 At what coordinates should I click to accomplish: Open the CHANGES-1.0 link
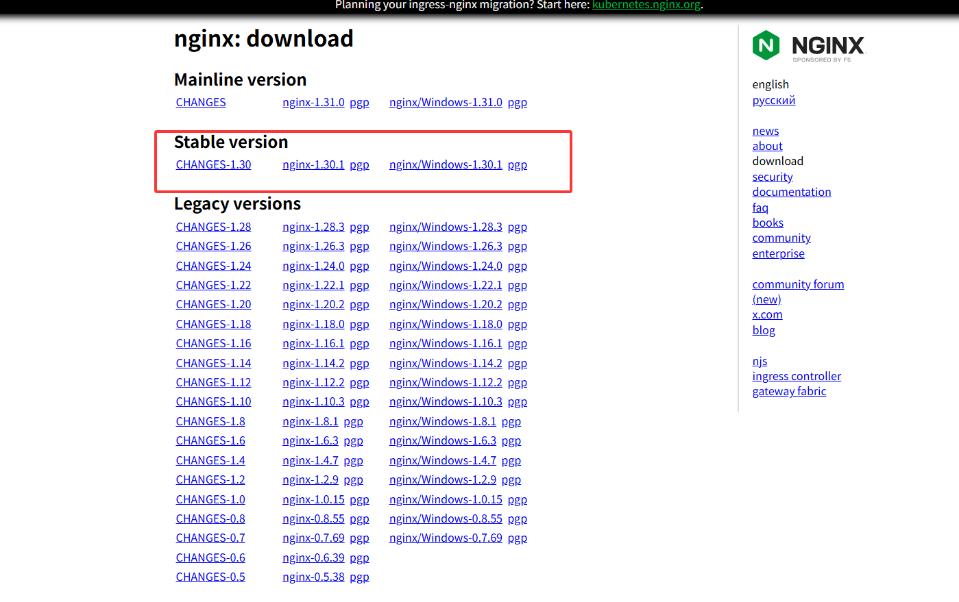(x=210, y=499)
